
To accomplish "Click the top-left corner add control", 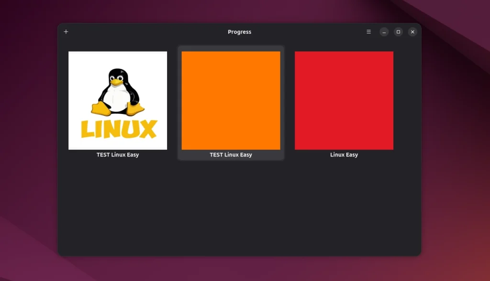I will click(x=66, y=31).
